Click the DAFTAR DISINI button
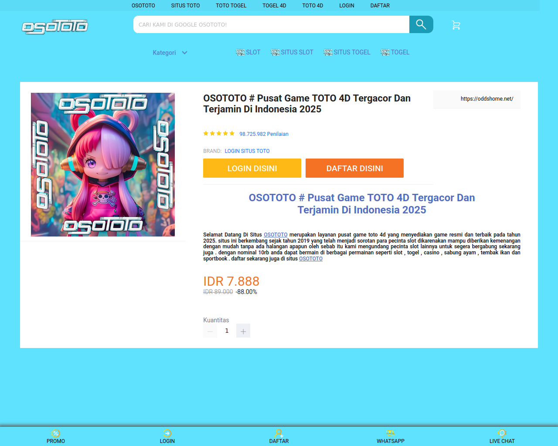 tap(354, 168)
